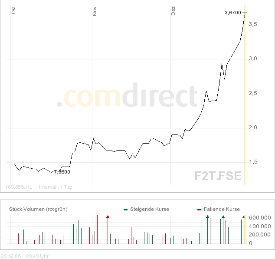Click the green Steigende Kurse legend swatch
The image size is (275, 259).
coord(125,210)
